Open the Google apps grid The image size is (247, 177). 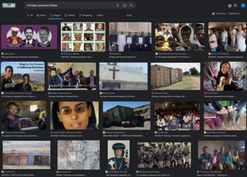[x=235, y=6]
